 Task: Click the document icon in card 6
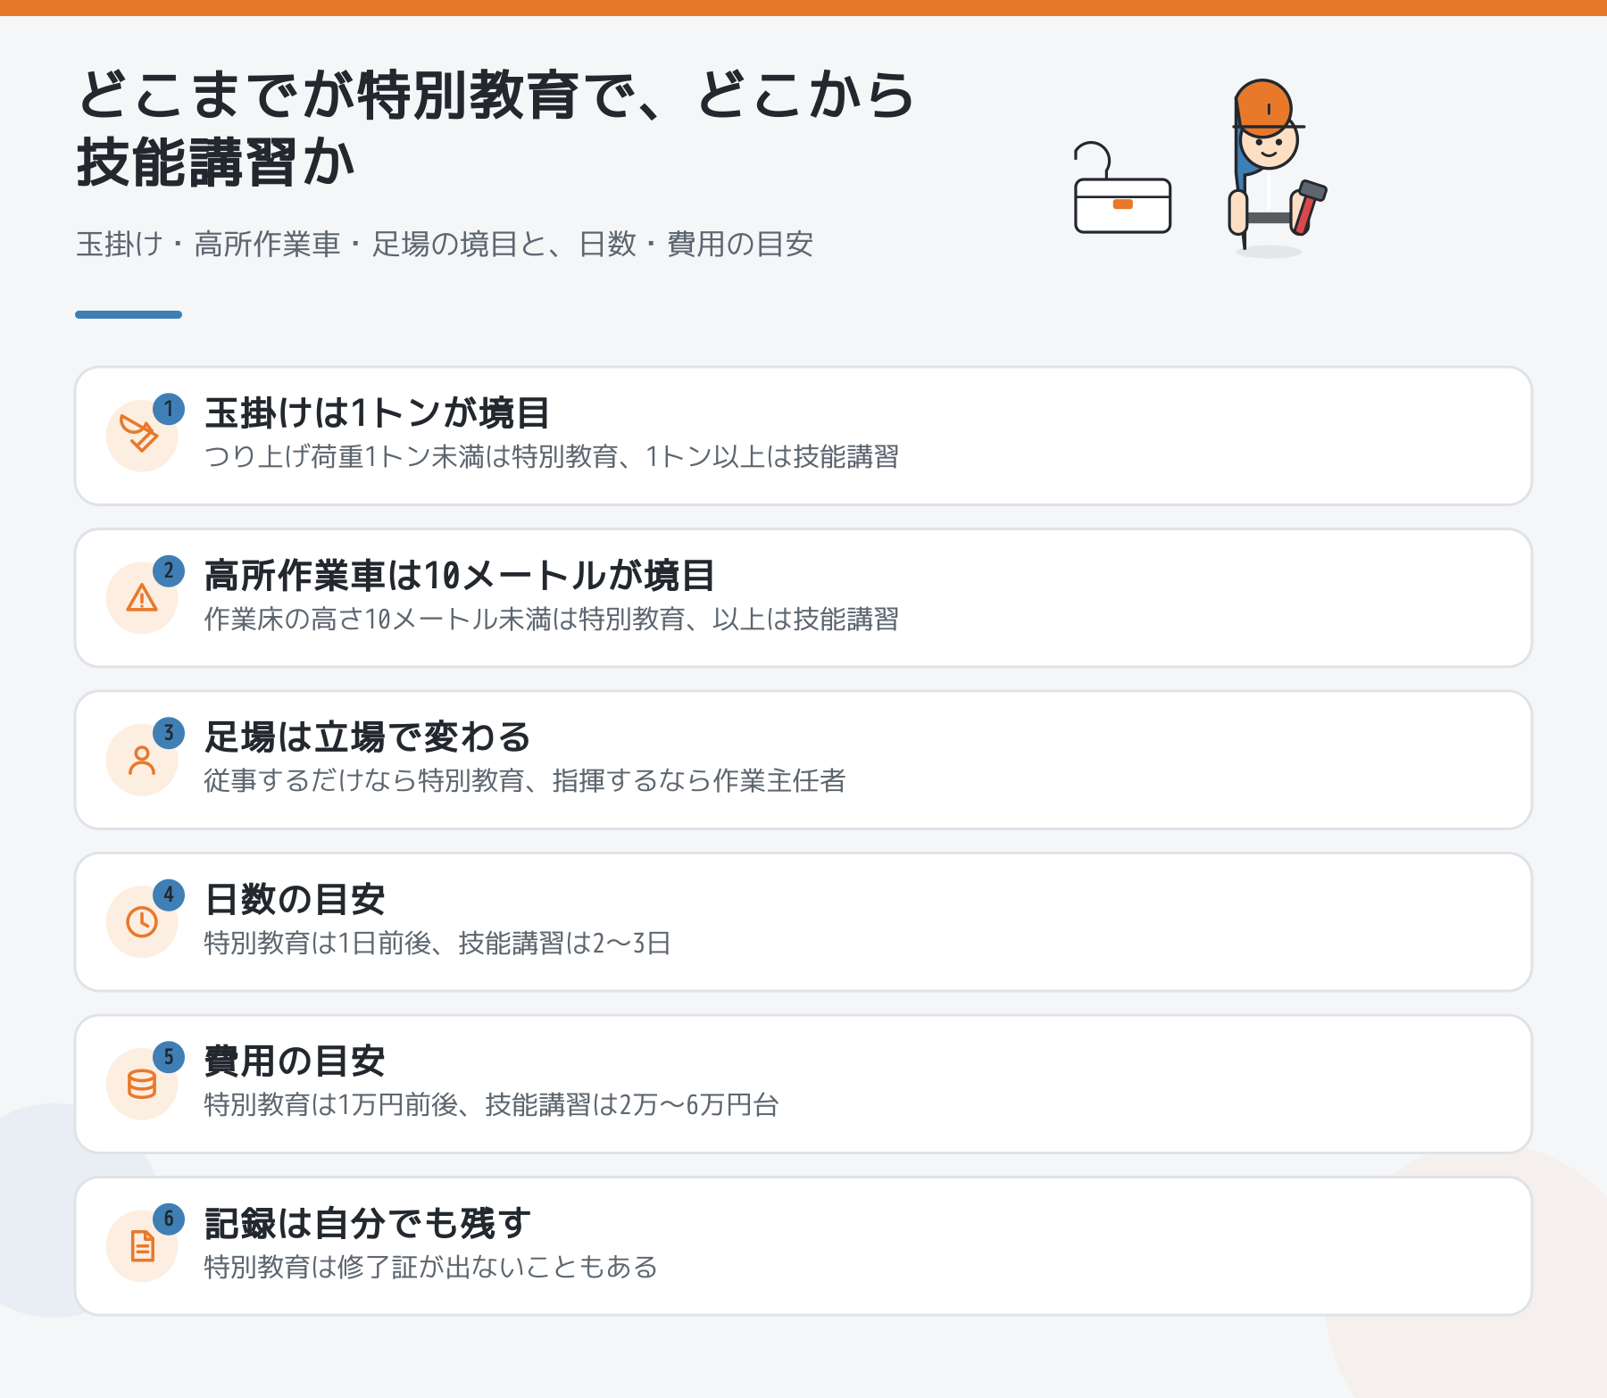point(142,1245)
